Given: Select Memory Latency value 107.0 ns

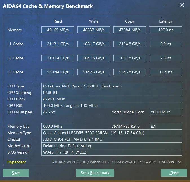Looking at the screenshot, I should pyautogui.click(x=165, y=30).
